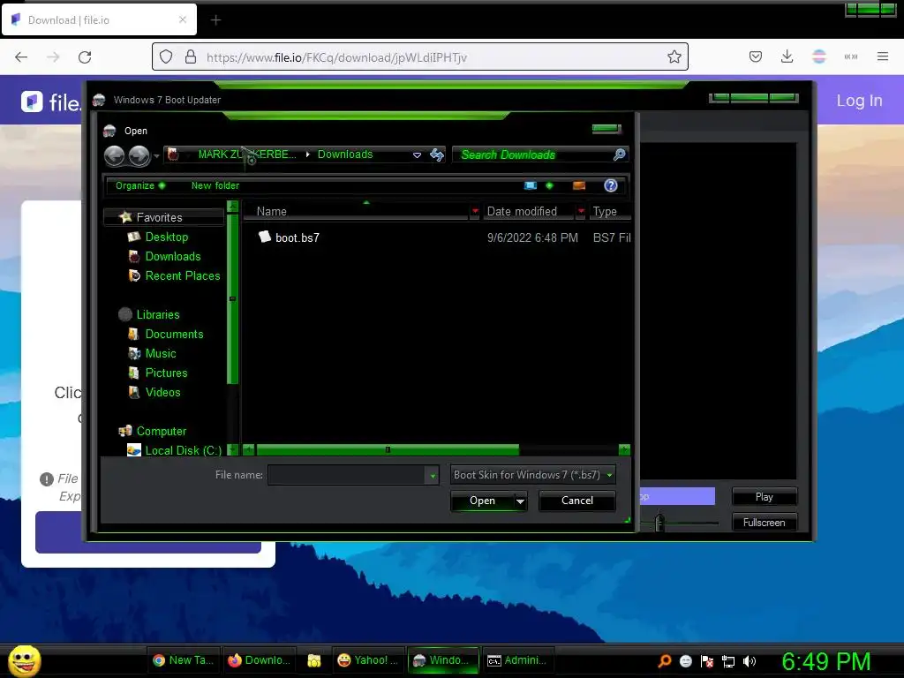Create a New folder
Viewport: 904px width, 678px height.
tap(215, 185)
